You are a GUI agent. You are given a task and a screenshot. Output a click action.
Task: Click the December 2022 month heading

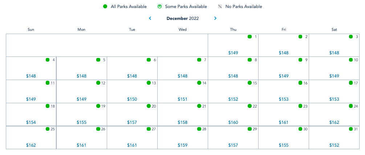[x=183, y=18]
